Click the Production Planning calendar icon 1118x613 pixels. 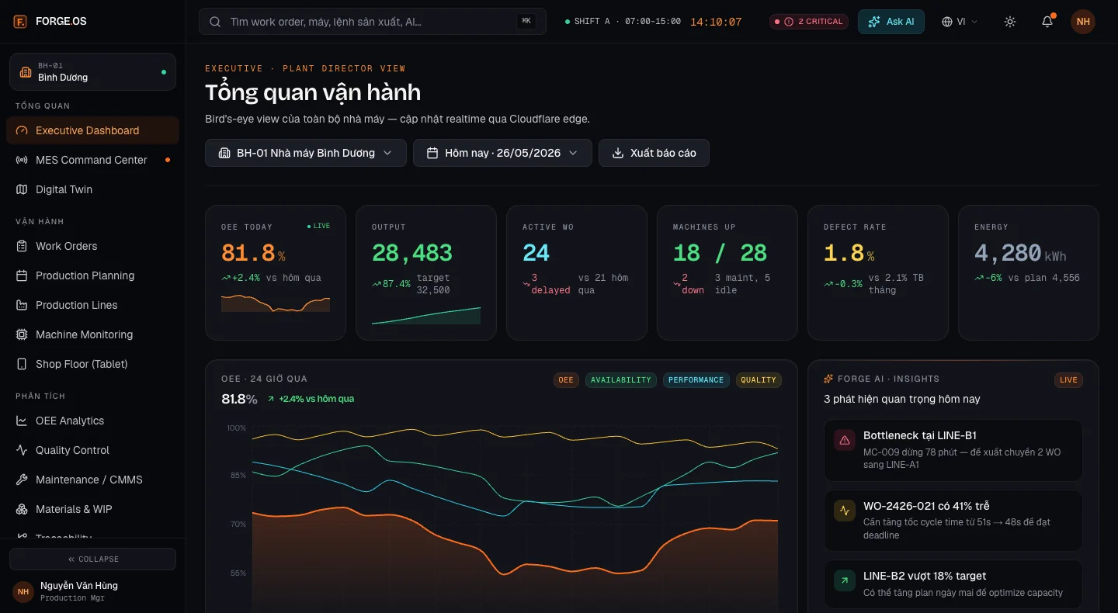[x=22, y=275]
